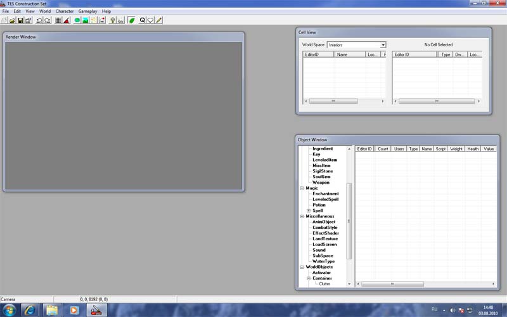Expand the Spell tree node
The height and width of the screenshot is (317, 507).
tap(309, 210)
